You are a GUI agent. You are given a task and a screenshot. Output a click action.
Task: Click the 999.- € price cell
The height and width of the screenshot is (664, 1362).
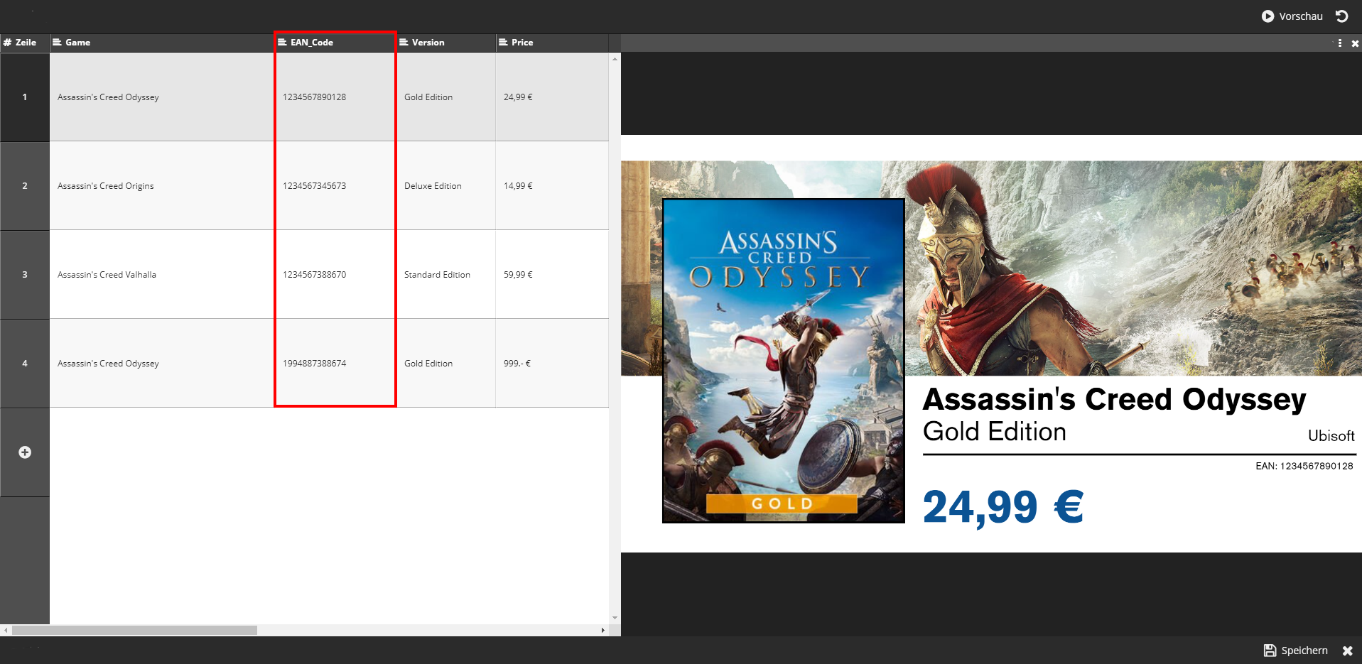click(517, 364)
